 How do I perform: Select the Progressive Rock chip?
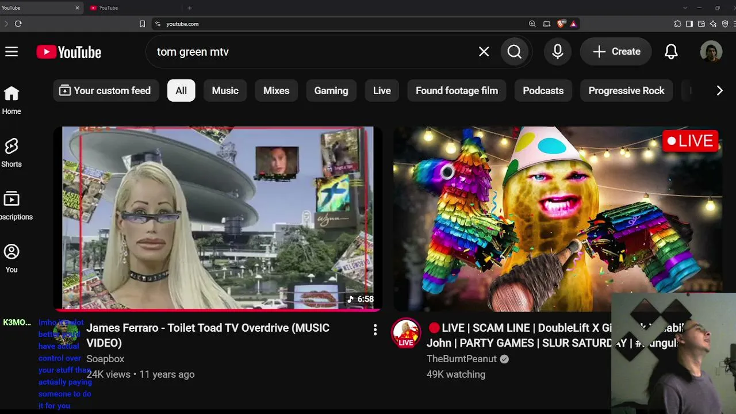click(626, 90)
